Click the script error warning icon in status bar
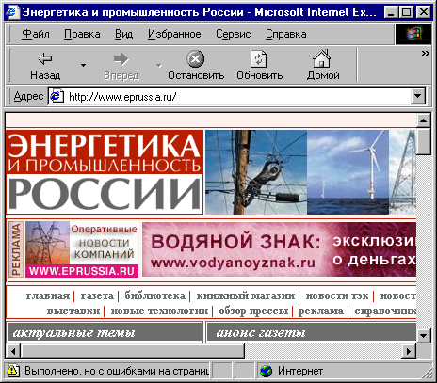 point(12,371)
